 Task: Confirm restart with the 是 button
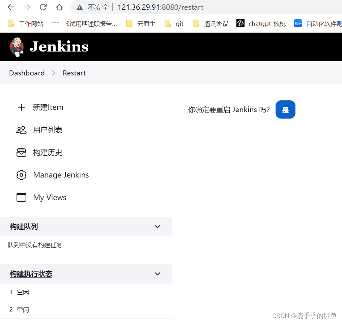[285, 109]
